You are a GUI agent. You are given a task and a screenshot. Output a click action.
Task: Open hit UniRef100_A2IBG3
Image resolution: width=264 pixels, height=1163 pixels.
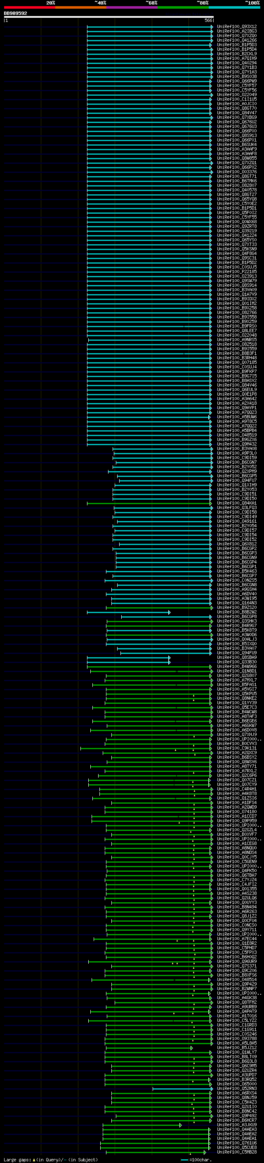[237, 31]
